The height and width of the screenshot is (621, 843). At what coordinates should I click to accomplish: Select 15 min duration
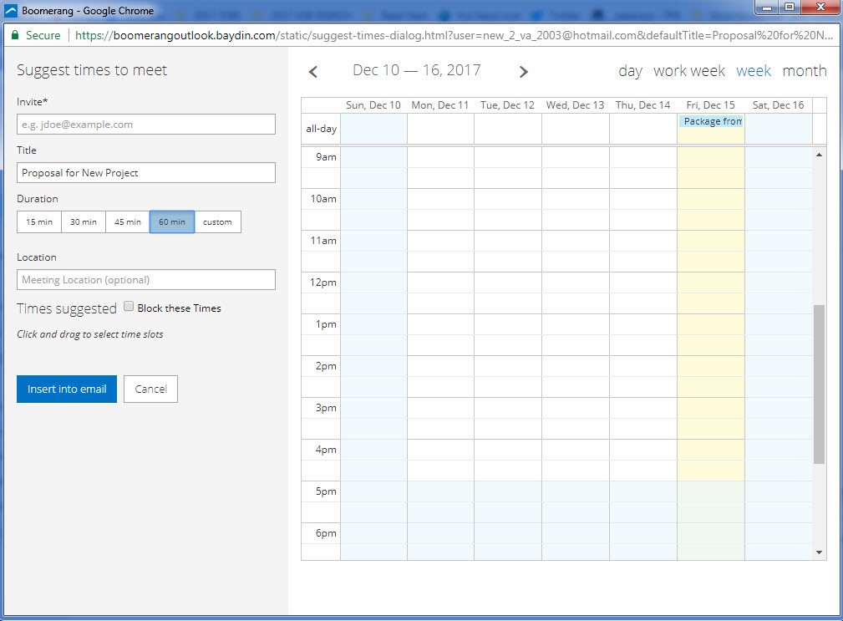39,222
